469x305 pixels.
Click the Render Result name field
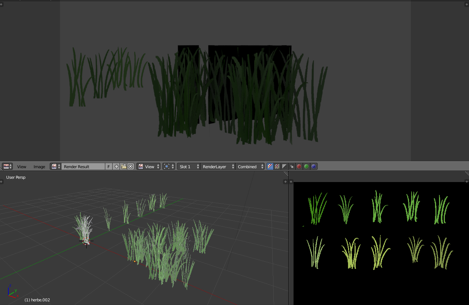(83, 166)
